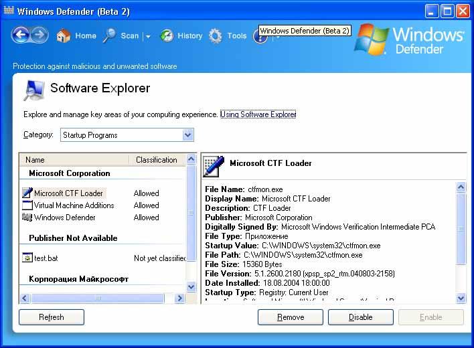Click the details pane scrollbar thumb
The height and width of the screenshot is (348, 474).
461,229
